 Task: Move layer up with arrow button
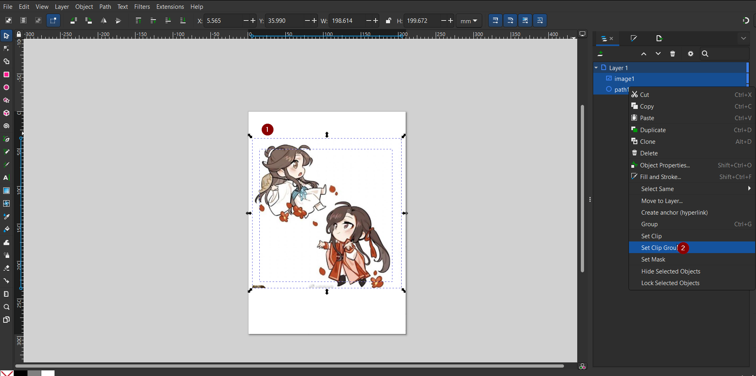point(644,54)
